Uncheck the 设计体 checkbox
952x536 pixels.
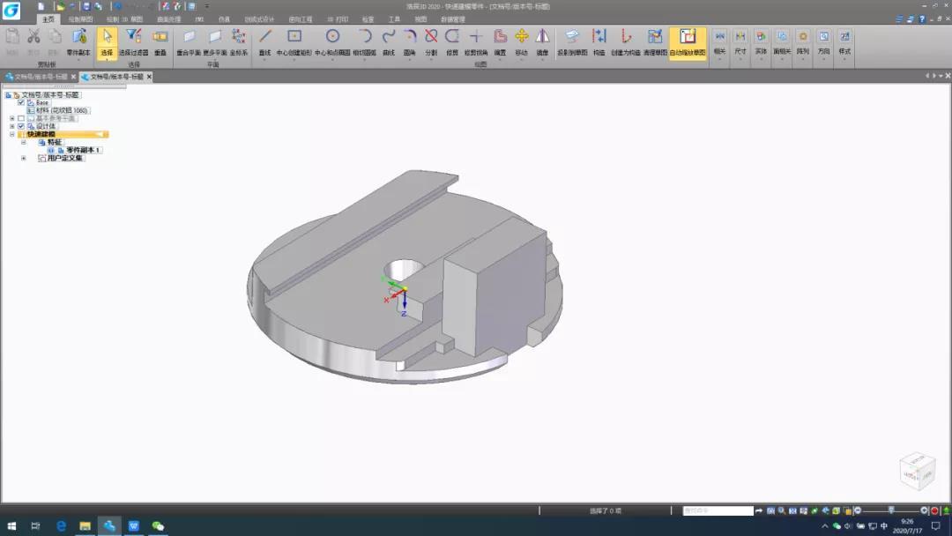tap(20, 126)
